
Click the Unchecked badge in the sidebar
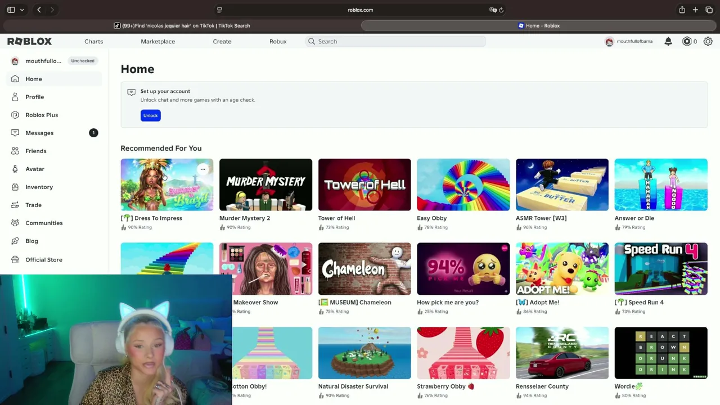click(83, 61)
